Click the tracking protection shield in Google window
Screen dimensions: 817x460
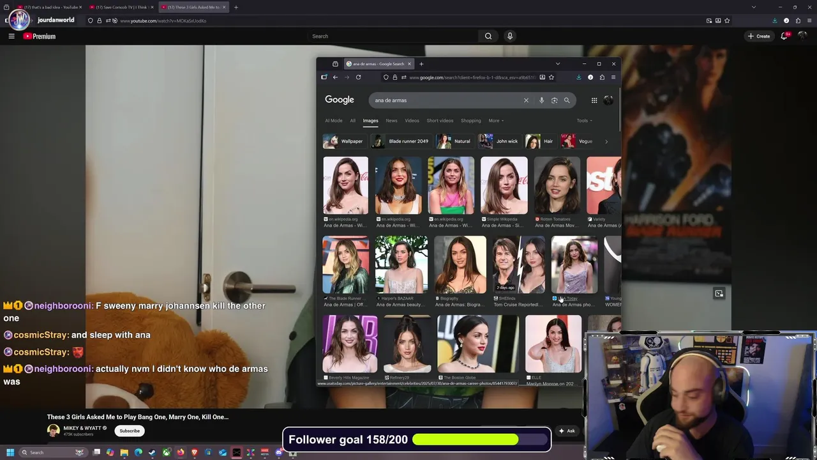point(386,77)
